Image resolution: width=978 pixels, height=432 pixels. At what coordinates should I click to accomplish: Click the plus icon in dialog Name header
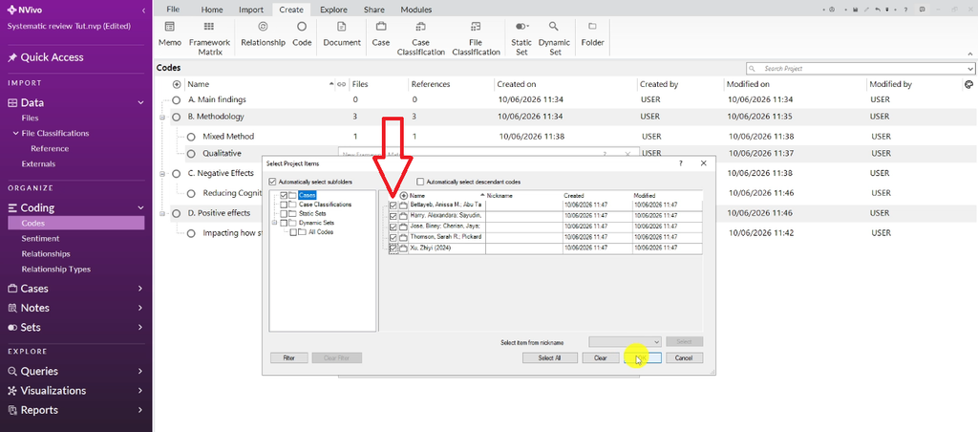click(404, 195)
